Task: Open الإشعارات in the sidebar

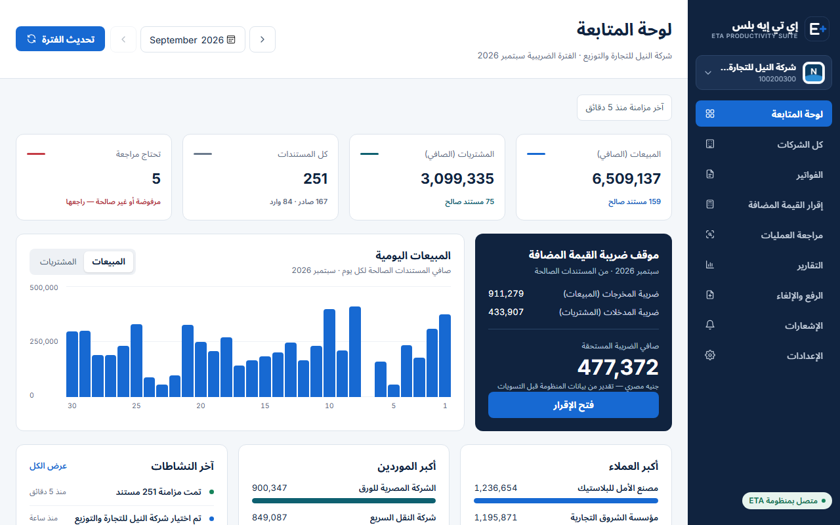Action: click(764, 325)
